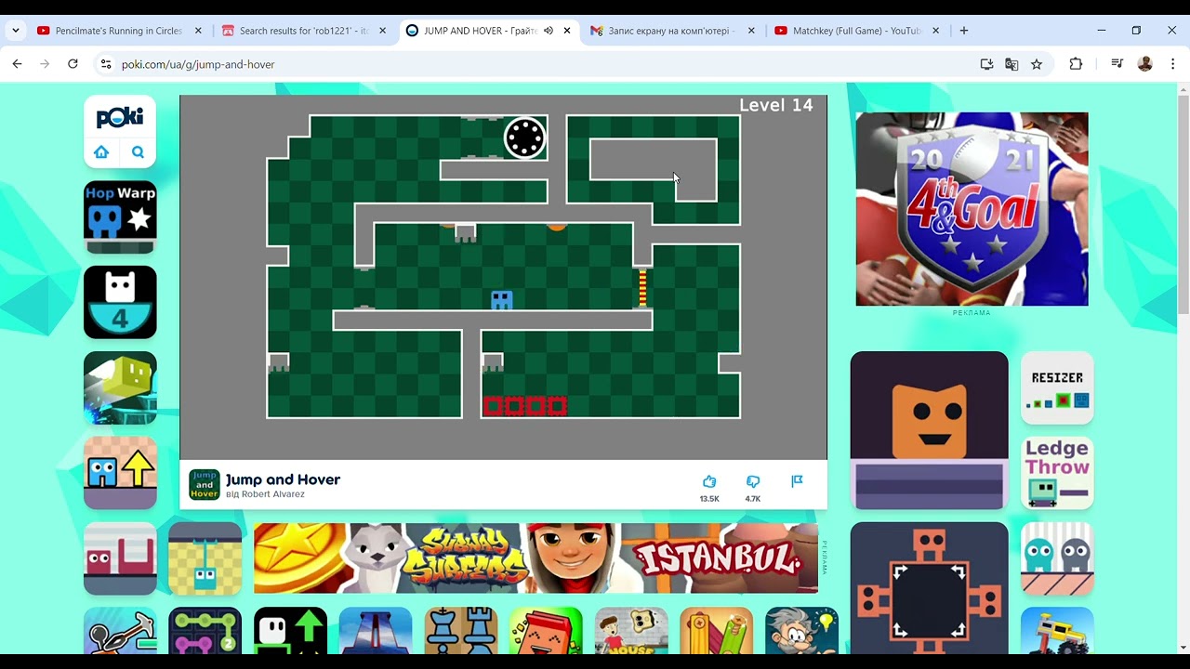Switch to the Gmail Запис екрану tab
Viewport: 1190px width, 669px height.
coord(672,31)
